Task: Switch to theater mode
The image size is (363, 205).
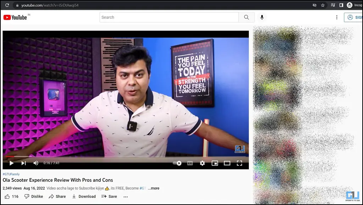Action: pos(227,163)
